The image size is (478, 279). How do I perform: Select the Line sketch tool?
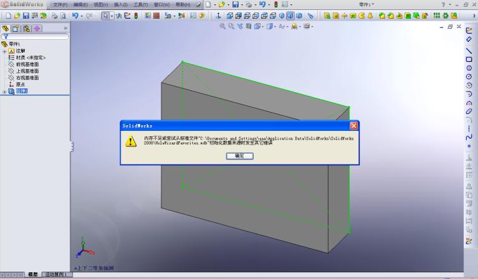tap(469, 51)
